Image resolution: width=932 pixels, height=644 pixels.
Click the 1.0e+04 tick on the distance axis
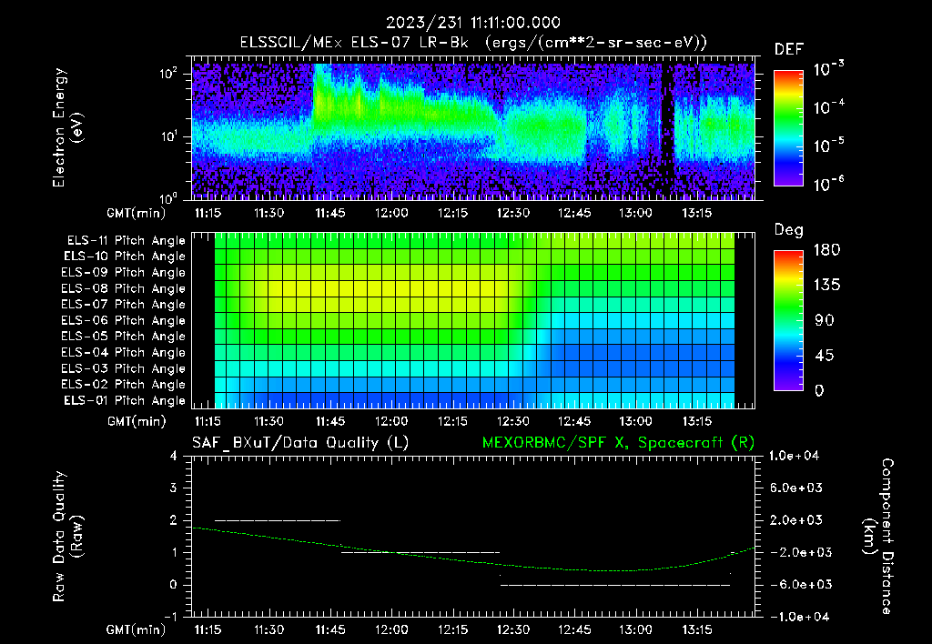pos(794,457)
